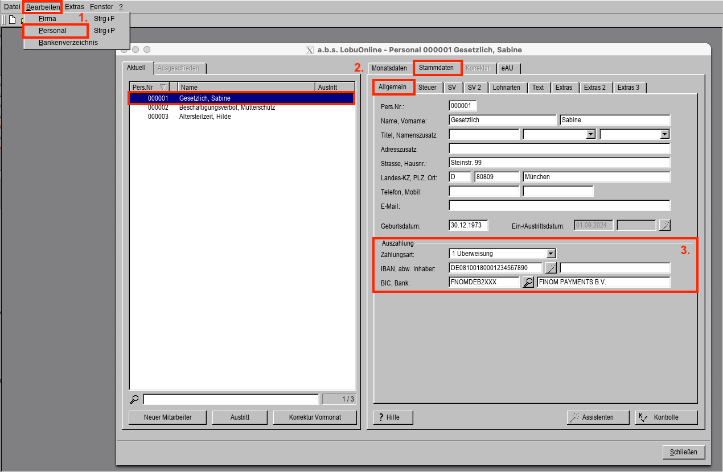Click the wand icon beside Ein-/Austrittsdatum
Image resolution: width=723 pixels, height=472 pixels.
click(x=664, y=225)
